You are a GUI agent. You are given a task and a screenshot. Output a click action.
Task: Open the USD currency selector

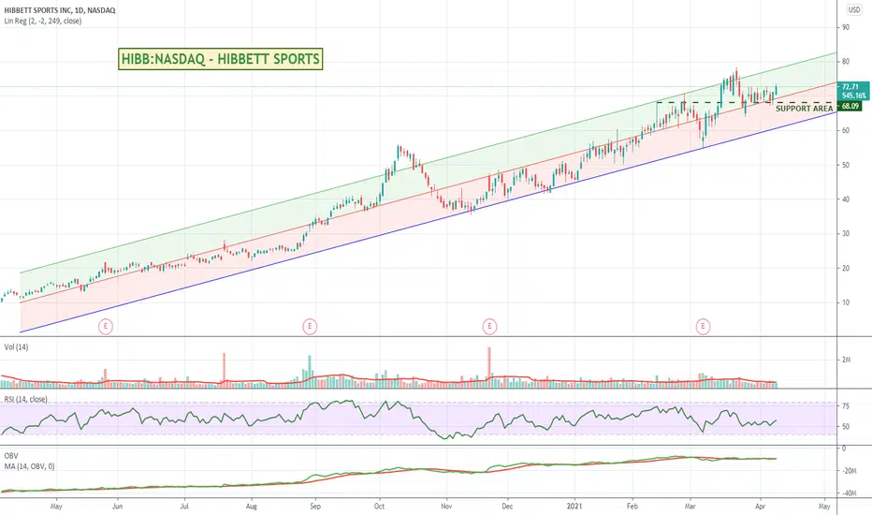854,9
